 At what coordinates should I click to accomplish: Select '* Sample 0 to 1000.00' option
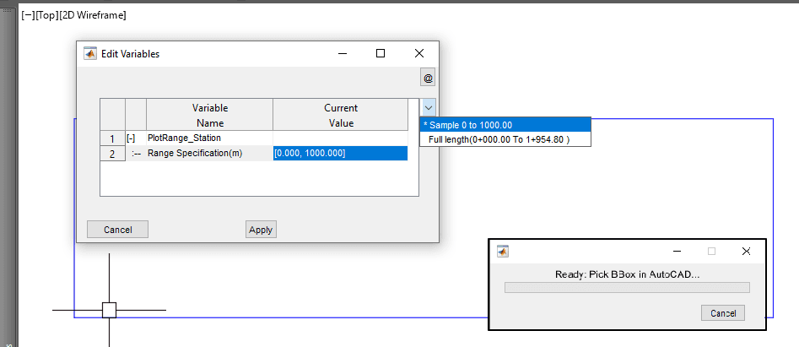click(505, 125)
